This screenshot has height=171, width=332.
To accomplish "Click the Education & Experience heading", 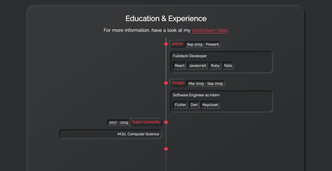I will coord(166,19).
